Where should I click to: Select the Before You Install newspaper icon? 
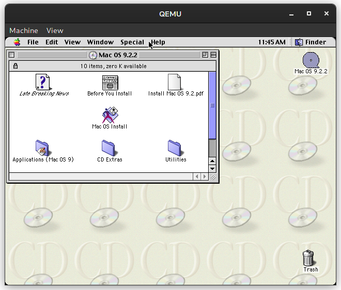tap(110, 83)
